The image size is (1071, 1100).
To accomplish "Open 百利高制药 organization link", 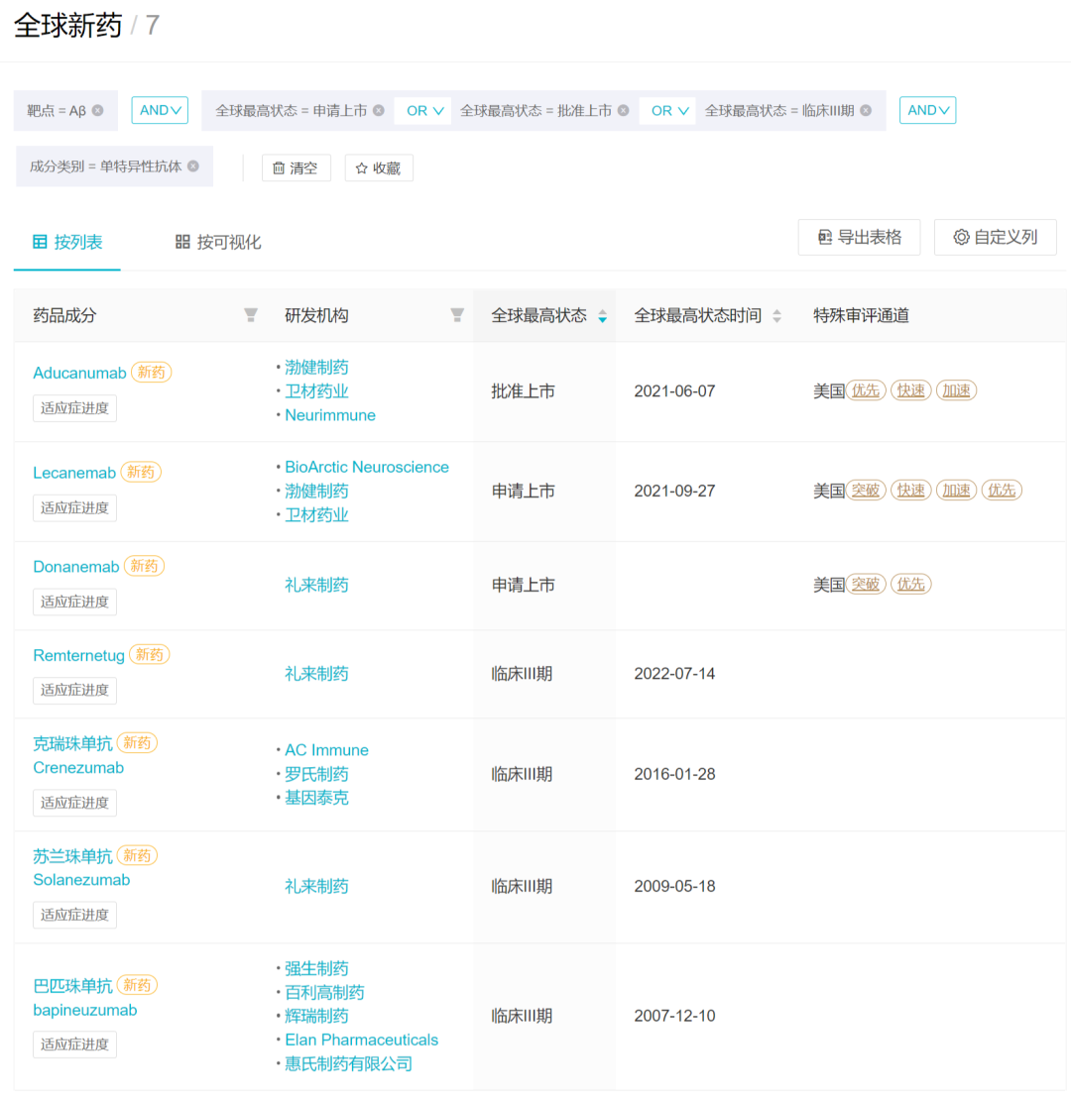I will pyautogui.click(x=324, y=992).
